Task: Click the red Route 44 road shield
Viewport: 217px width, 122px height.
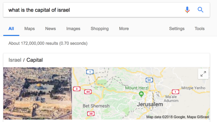Action: coord(88,92)
